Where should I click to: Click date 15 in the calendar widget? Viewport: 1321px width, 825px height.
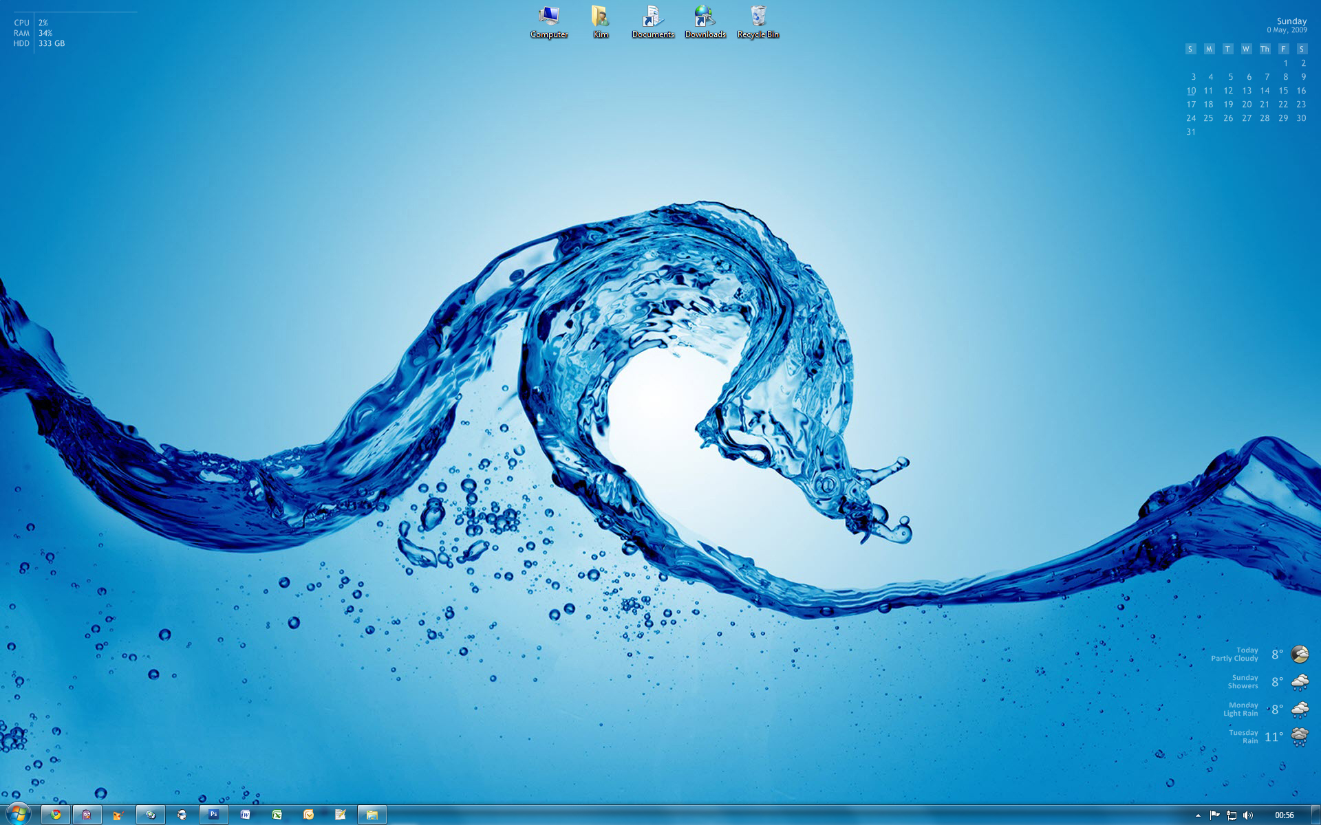(1283, 91)
